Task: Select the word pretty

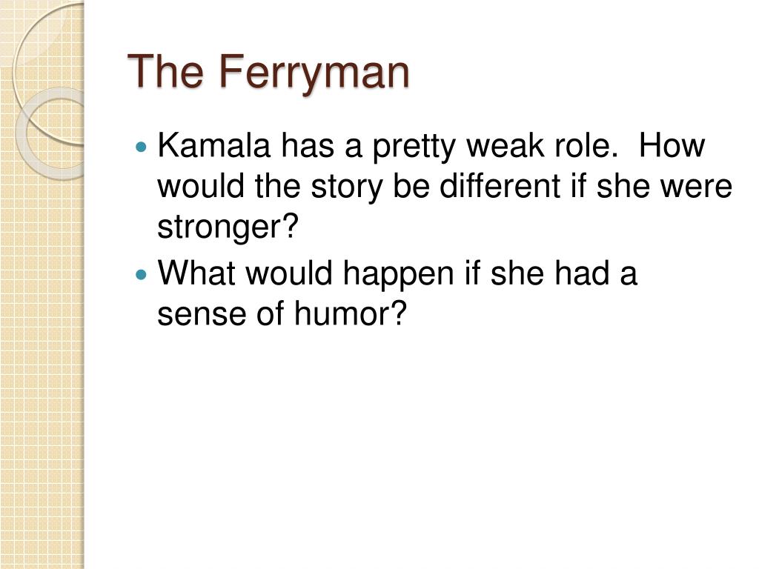Action: (x=414, y=147)
